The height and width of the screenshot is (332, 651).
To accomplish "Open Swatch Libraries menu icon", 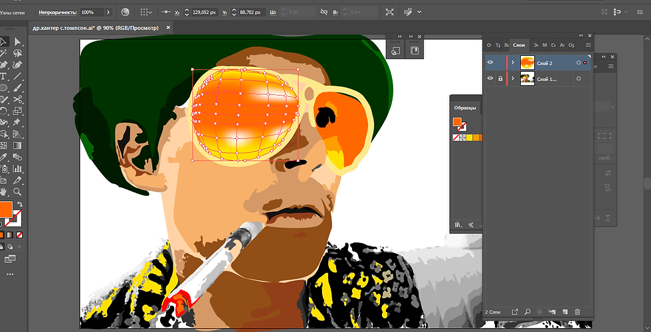I will (458, 224).
